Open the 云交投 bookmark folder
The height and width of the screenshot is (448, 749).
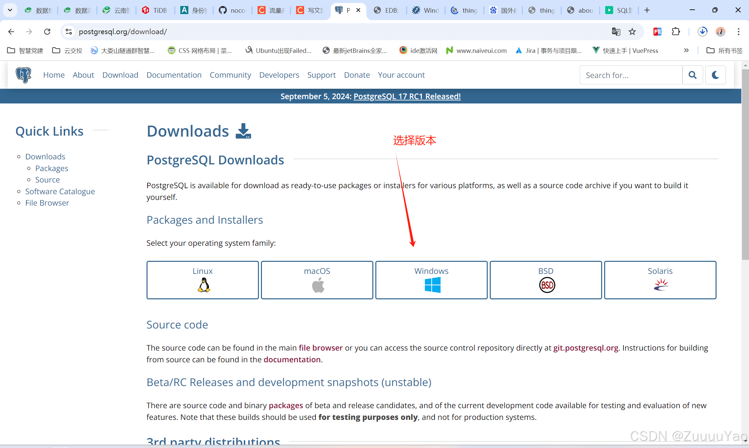pyautogui.click(x=67, y=51)
